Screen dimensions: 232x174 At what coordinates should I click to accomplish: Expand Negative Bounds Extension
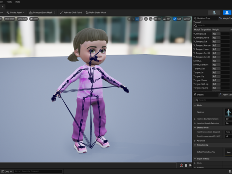tap(195, 123)
